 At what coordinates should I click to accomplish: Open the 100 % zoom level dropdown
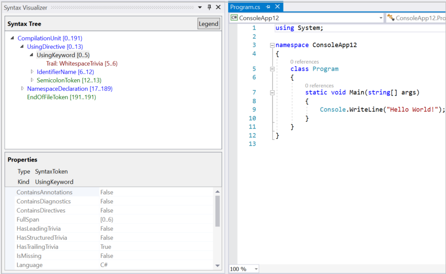click(x=256, y=269)
